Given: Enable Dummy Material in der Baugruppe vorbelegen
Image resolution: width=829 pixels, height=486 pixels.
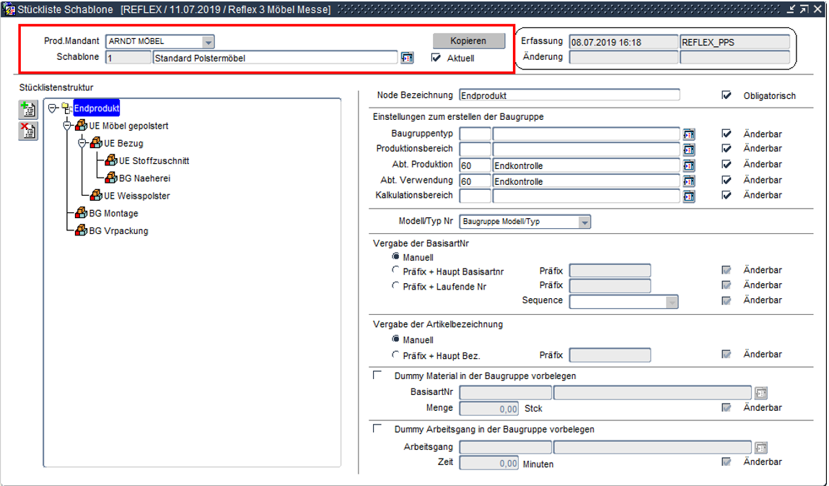Looking at the screenshot, I should [x=377, y=376].
